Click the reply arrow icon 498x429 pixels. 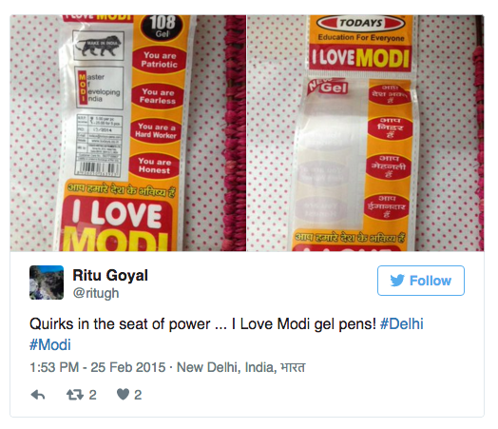tap(38, 395)
